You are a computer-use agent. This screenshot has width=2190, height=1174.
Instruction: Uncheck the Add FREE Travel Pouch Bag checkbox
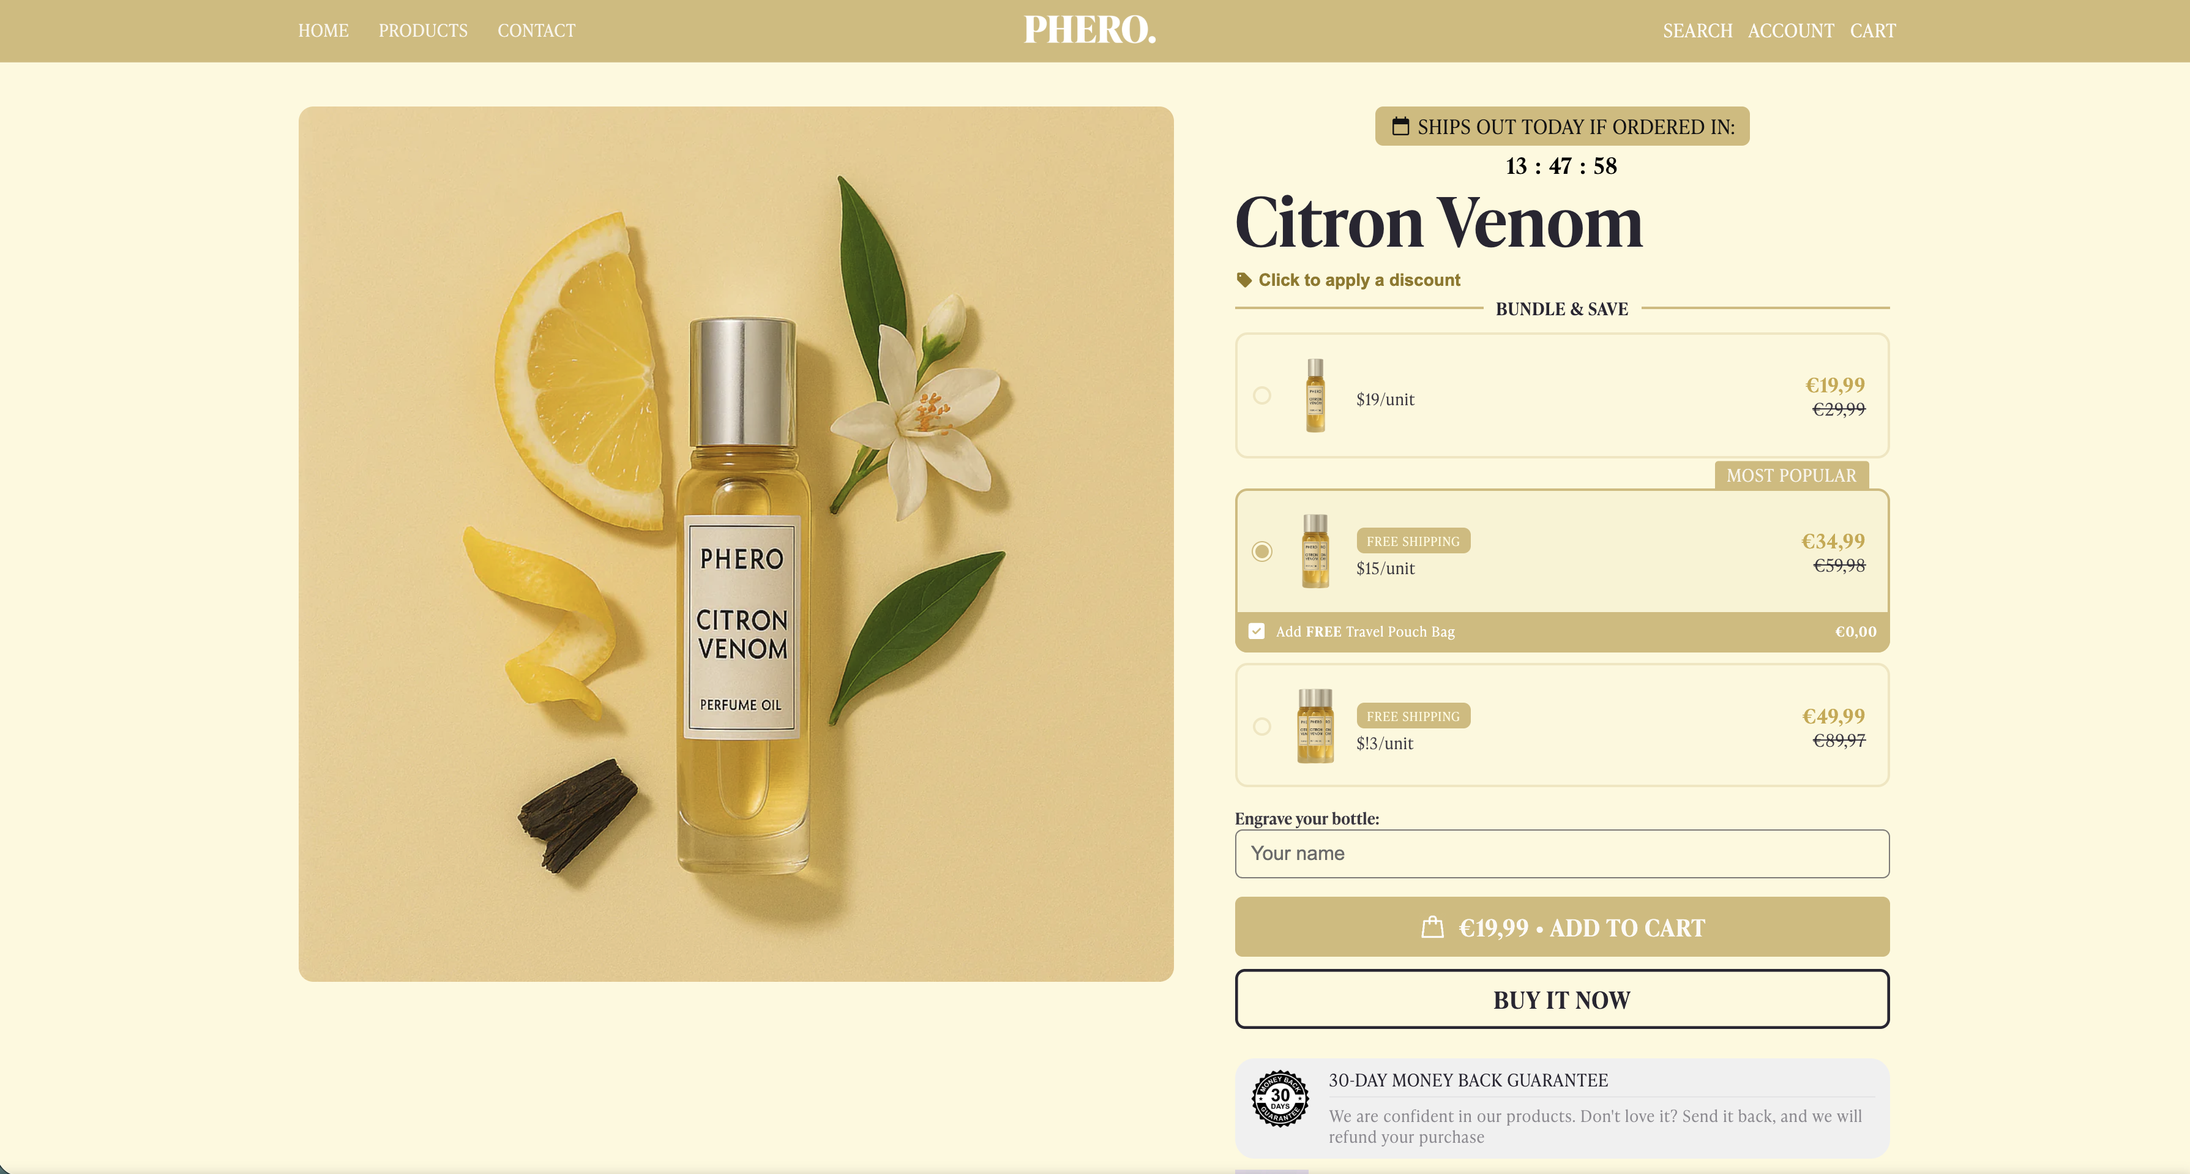click(x=1257, y=631)
